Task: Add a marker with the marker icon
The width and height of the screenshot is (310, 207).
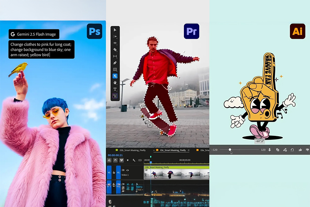Action: coord(128,160)
